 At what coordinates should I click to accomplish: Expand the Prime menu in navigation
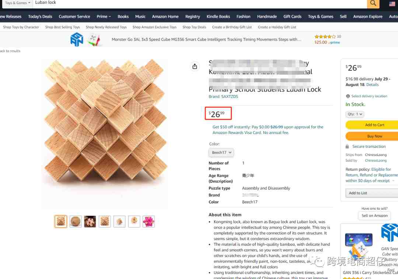(x=104, y=17)
